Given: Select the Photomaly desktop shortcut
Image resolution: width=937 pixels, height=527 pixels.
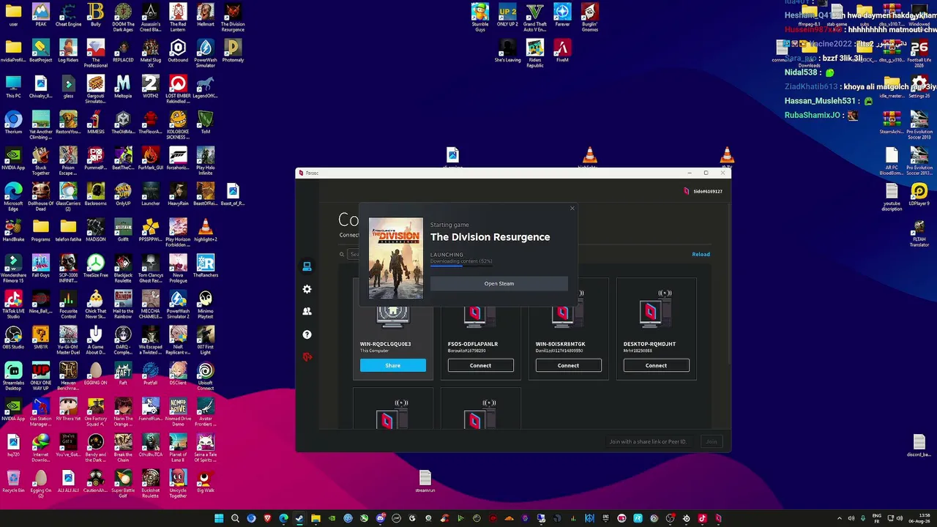Looking at the screenshot, I should (233, 52).
